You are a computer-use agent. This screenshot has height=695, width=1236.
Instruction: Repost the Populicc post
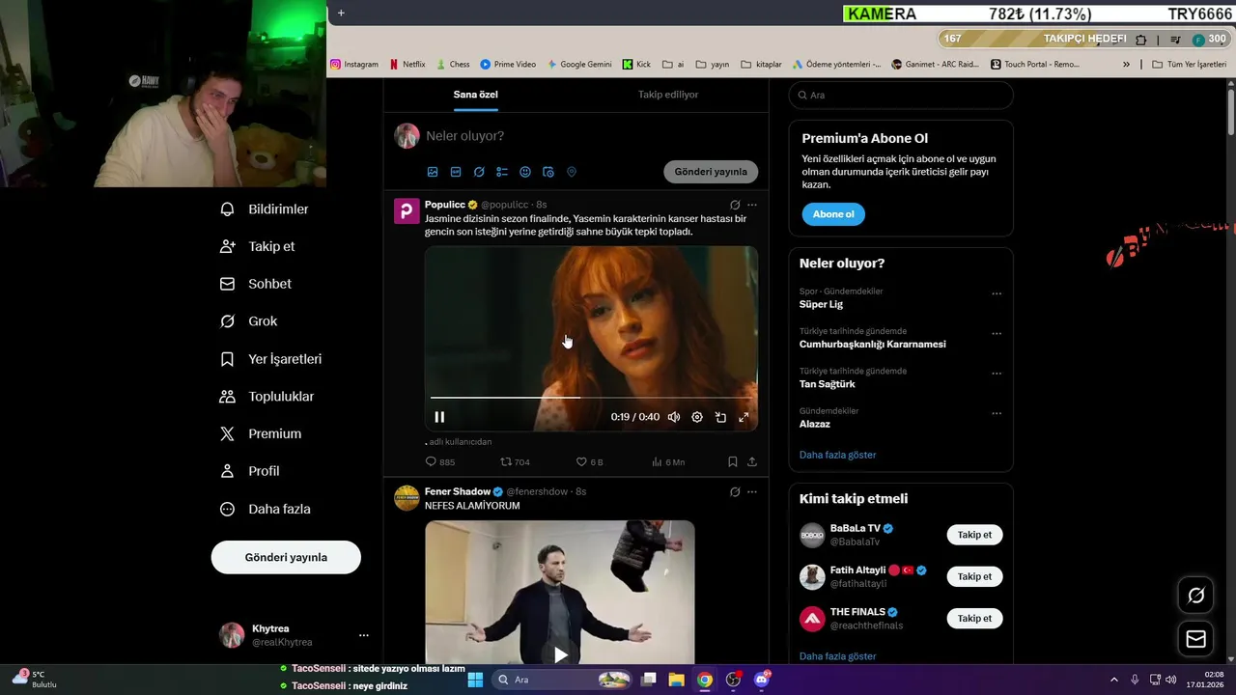click(x=515, y=462)
